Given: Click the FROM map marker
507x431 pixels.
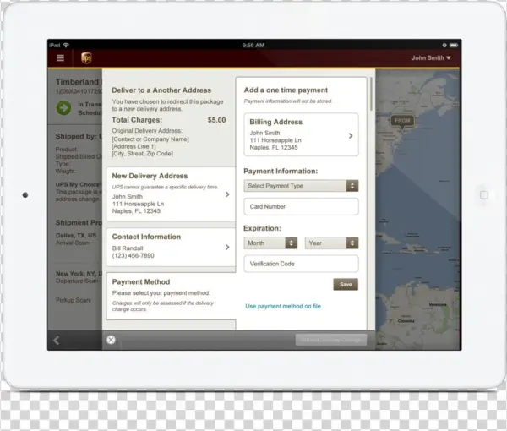Looking at the screenshot, I should [402, 121].
